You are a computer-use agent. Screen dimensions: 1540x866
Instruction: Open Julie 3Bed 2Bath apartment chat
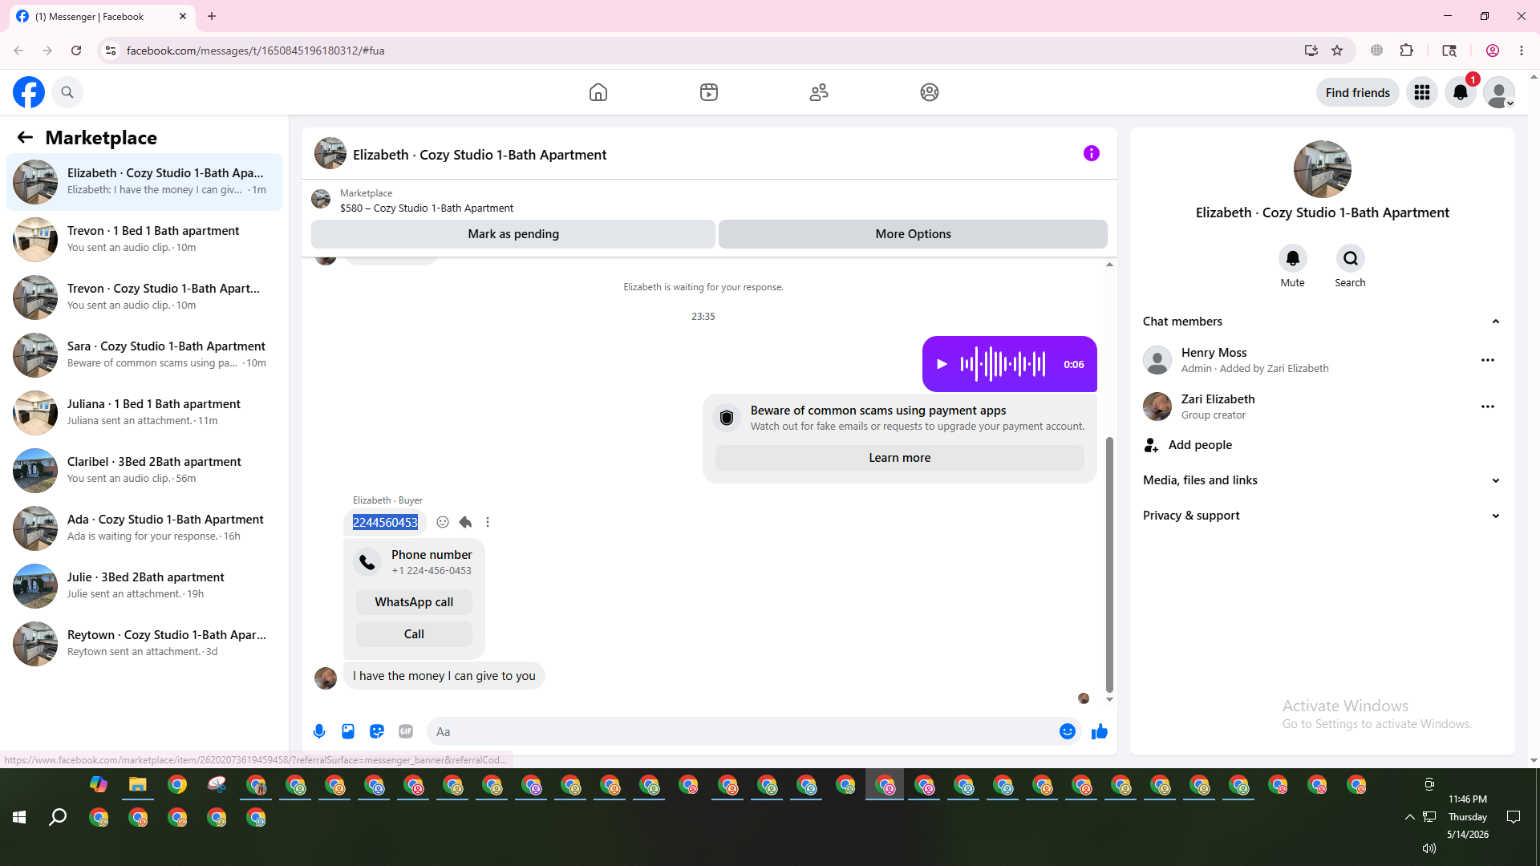[x=144, y=586]
